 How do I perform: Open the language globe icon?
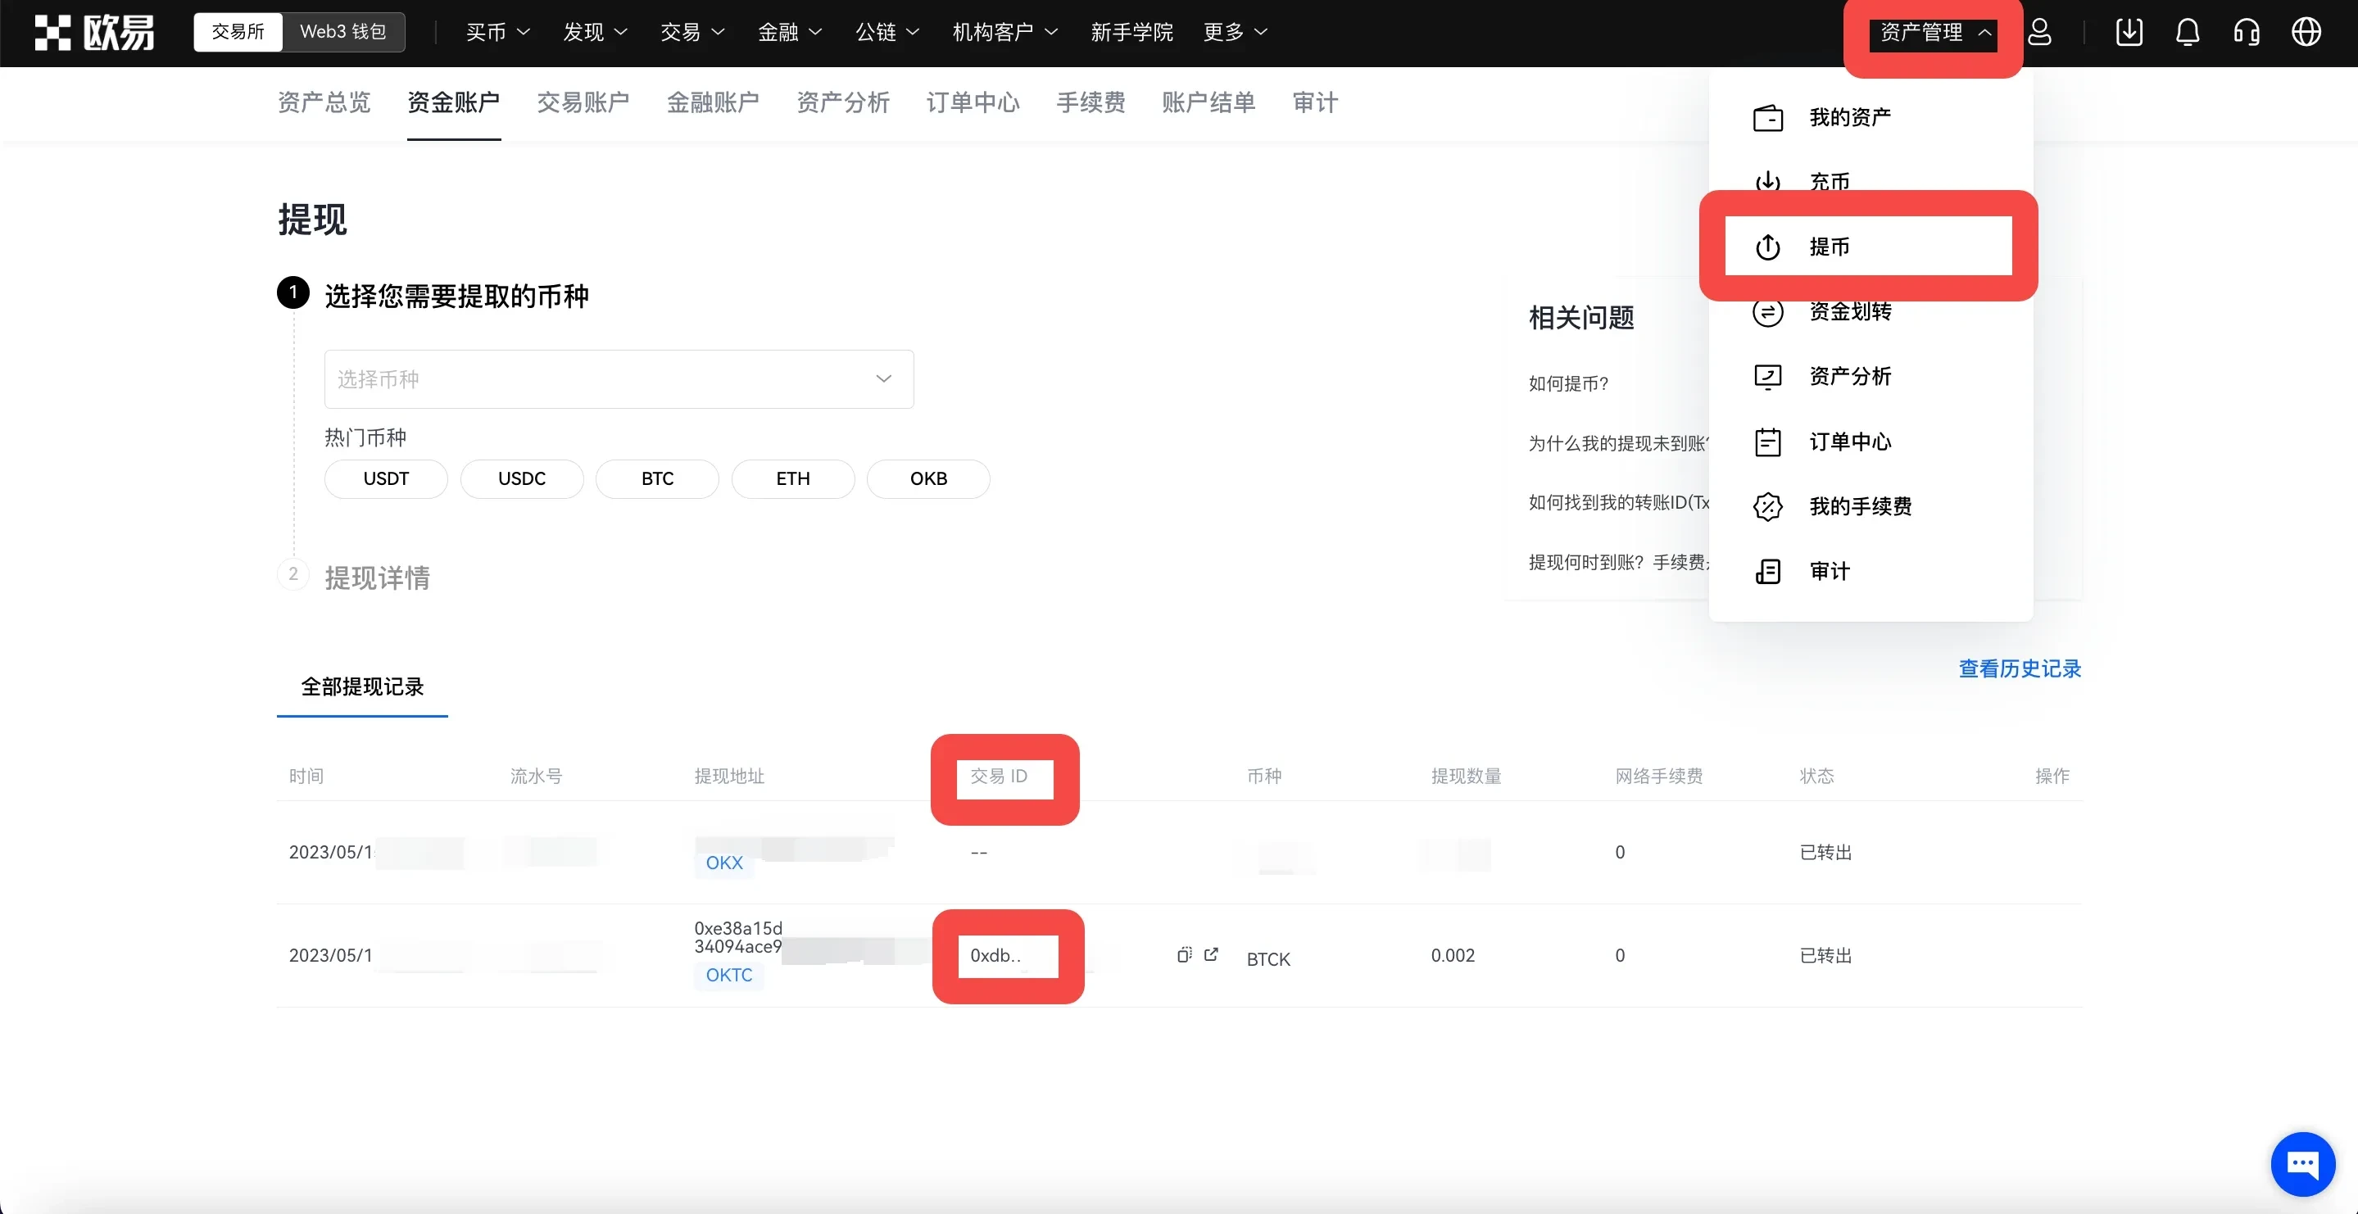coord(2306,31)
